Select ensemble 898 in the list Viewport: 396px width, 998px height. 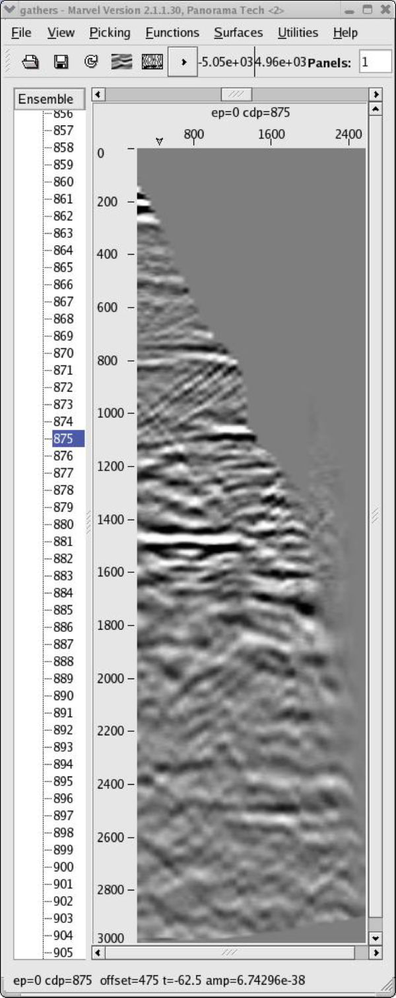pyautogui.click(x=63, y=833)
